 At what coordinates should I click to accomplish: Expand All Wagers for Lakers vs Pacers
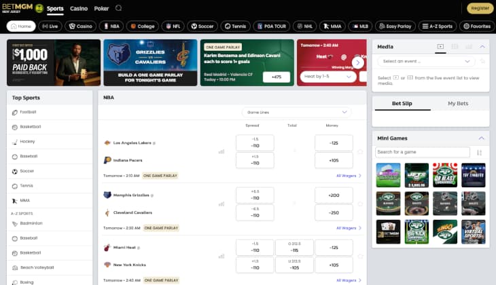click(349, 176)
